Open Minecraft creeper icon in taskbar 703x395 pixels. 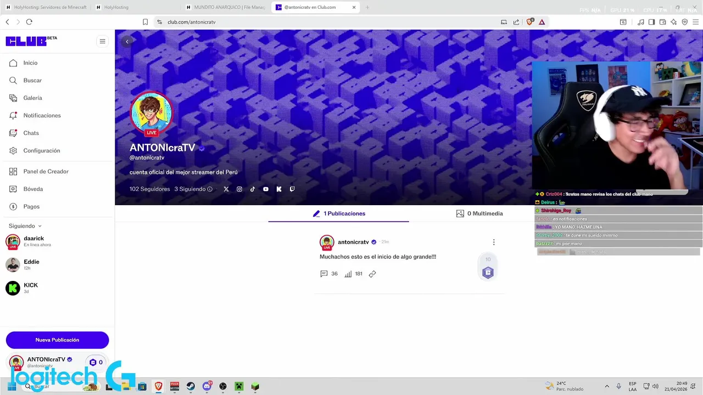[239, 386]
